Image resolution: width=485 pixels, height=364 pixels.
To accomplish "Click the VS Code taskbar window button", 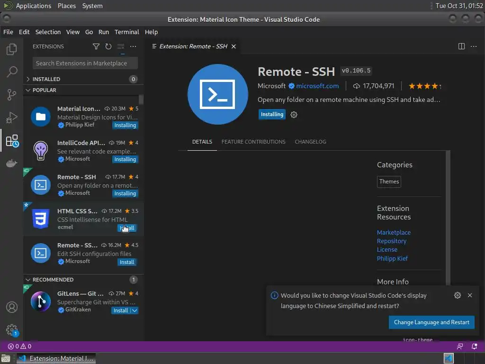I will tap(56, 358).
